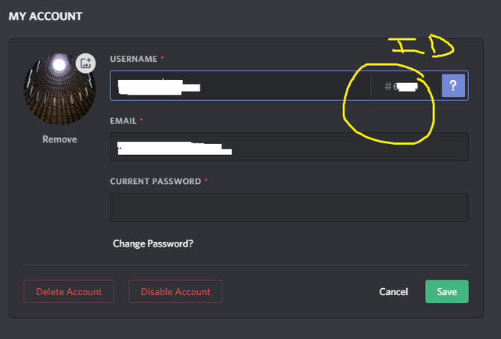
Task: Focus the Email input field
Action: coord(289,146)
